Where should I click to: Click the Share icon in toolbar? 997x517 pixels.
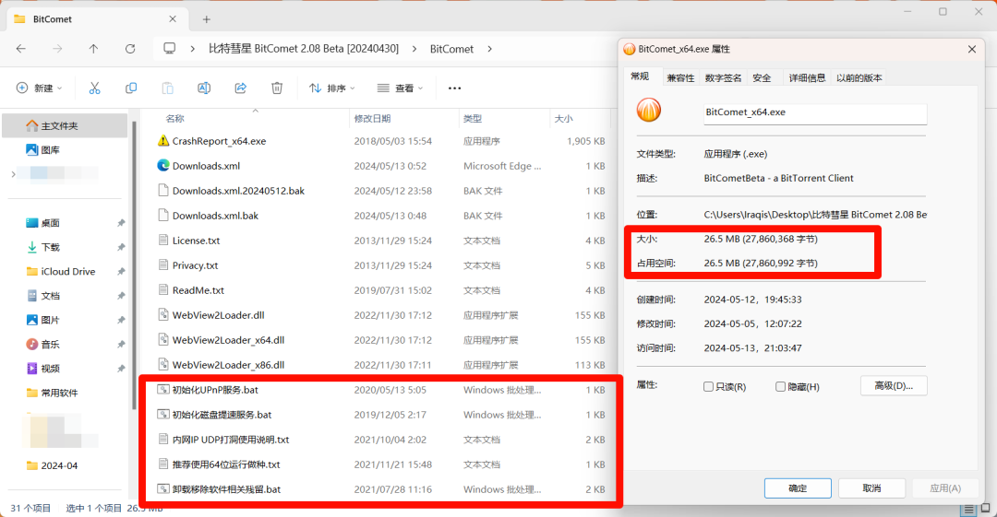click(x=240, y=88)
